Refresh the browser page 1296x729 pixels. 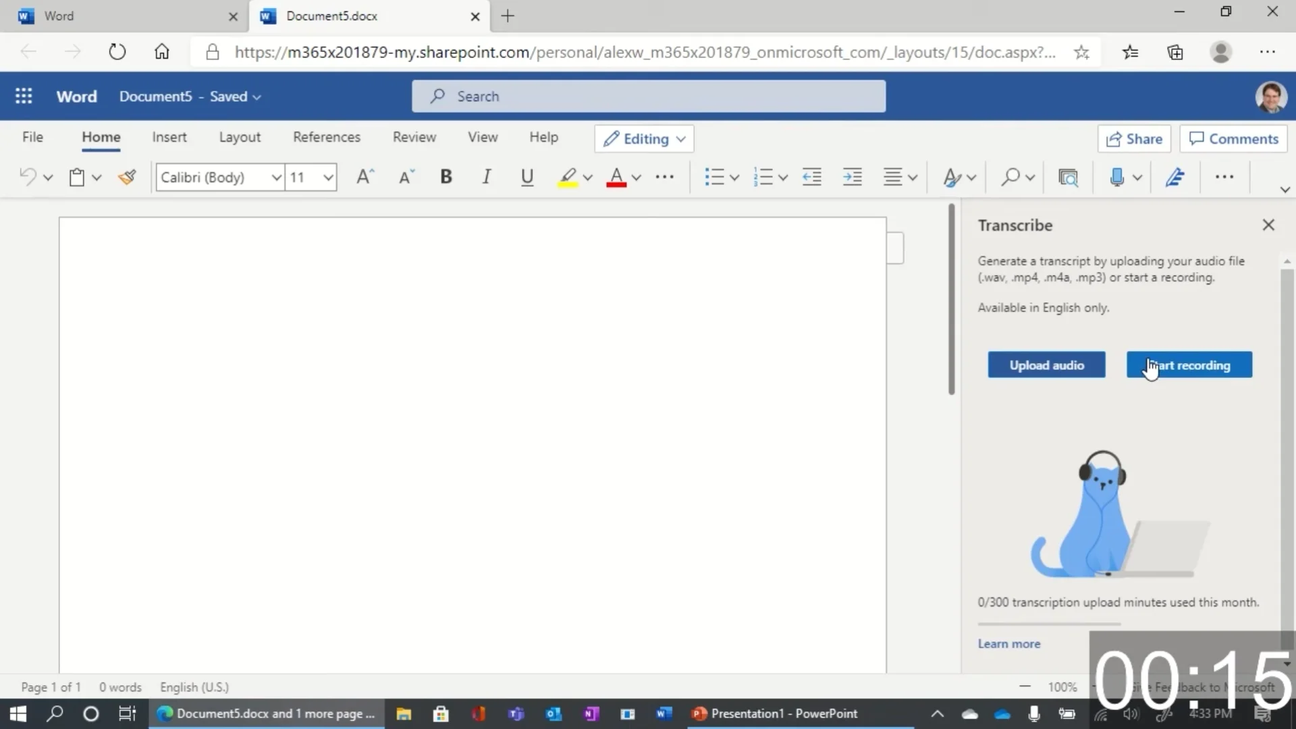117,51
